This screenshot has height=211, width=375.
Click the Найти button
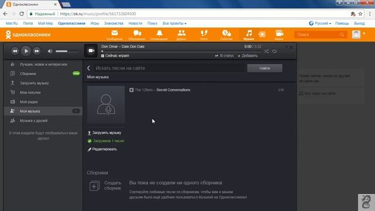point(265,68)
